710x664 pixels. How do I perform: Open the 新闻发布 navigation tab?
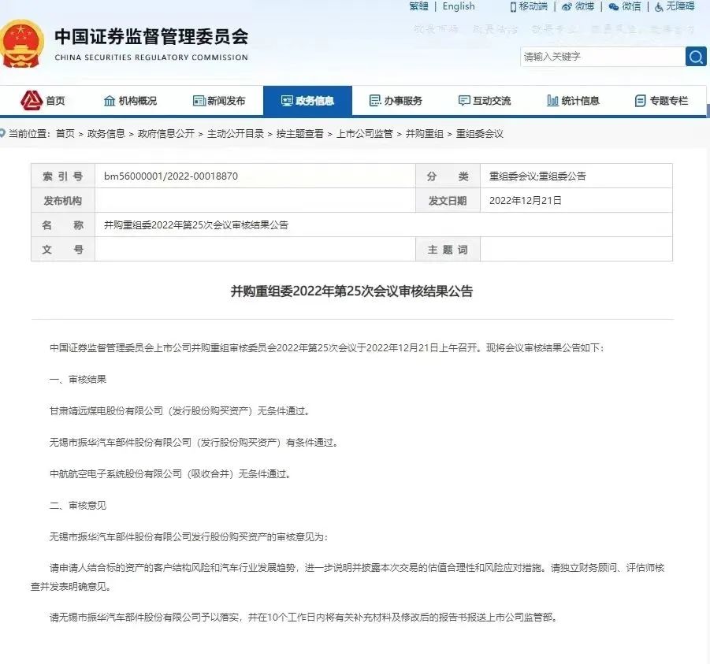point(219,101)
